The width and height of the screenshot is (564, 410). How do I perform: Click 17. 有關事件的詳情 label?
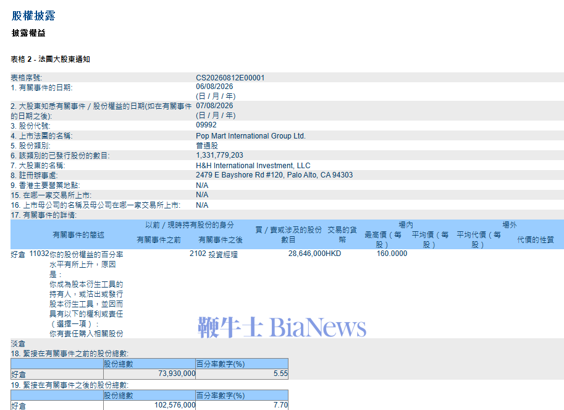(43, 215)
